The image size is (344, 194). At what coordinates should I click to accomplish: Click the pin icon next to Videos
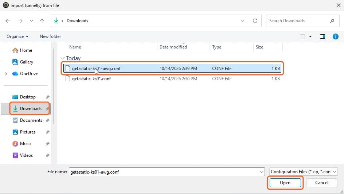point(47,155)
